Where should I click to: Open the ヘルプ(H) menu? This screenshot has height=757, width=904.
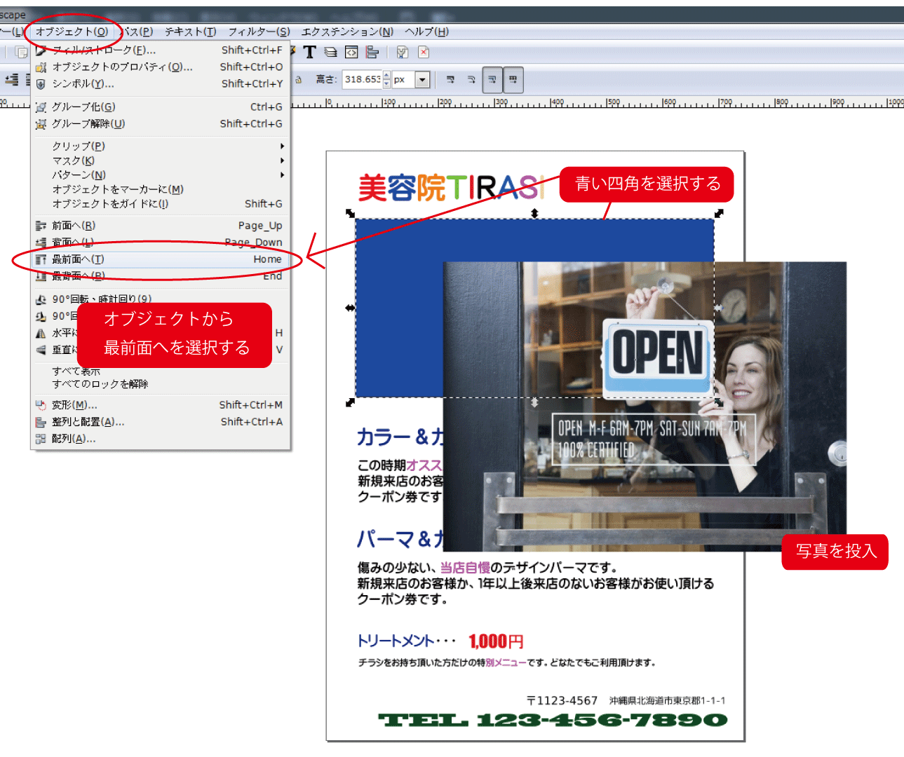[x=426, y=32]
